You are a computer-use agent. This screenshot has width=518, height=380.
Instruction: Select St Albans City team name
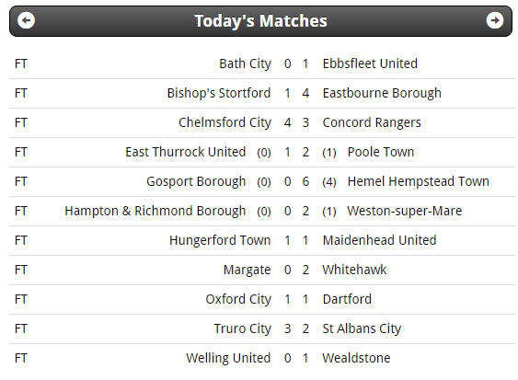click(x=362, y=328)
